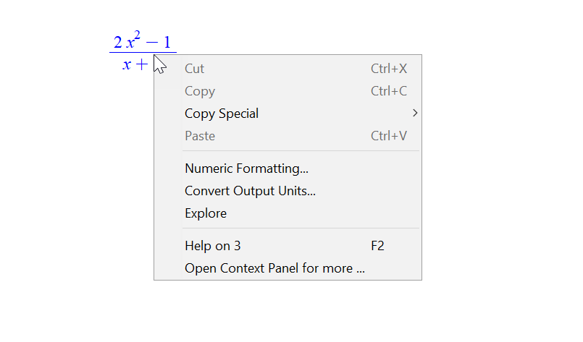
Task: Select the Copy menu entry
Action: pyautogui.click(x=288, y=91)
